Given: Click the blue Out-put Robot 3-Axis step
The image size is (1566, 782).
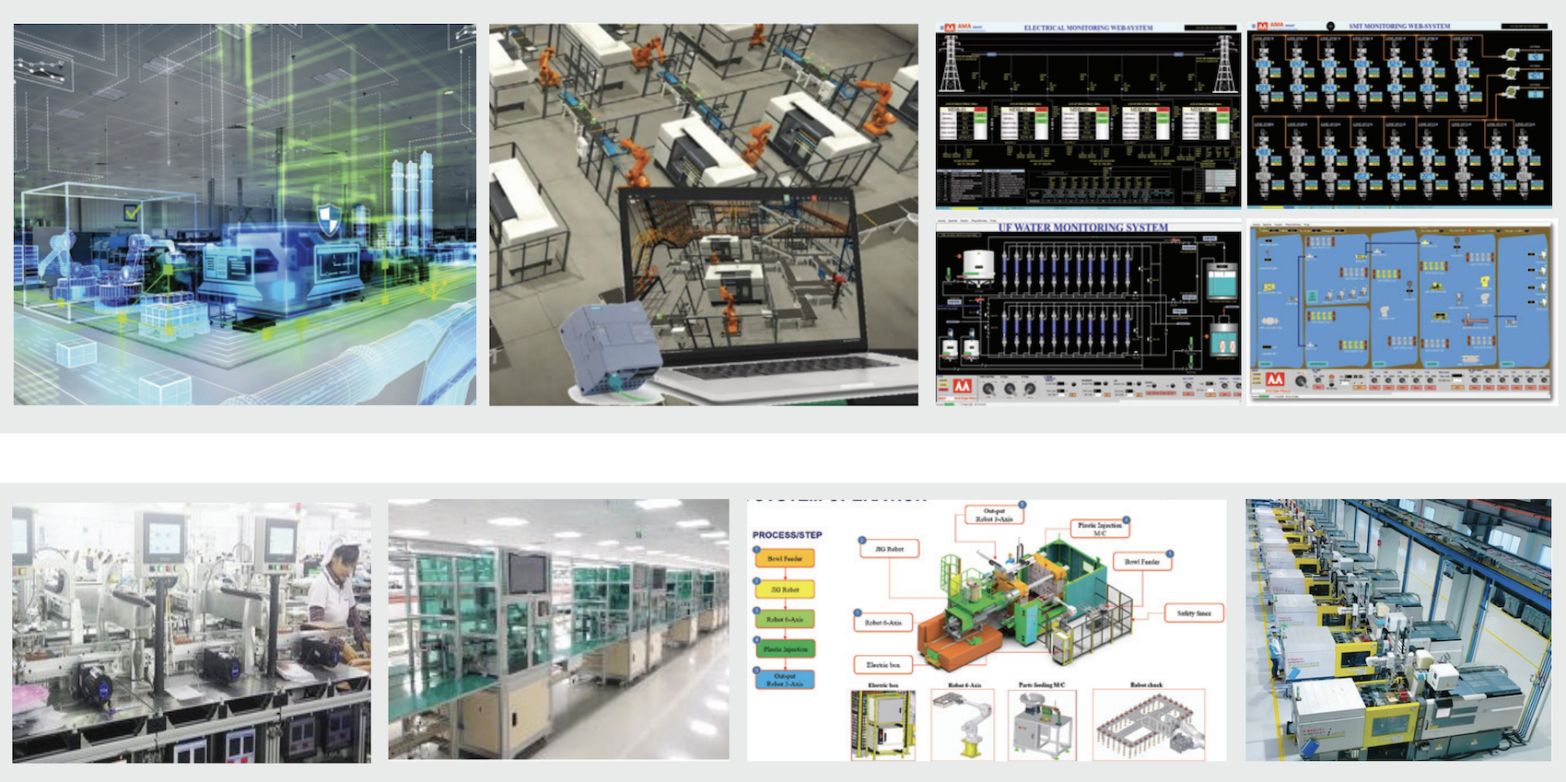Looking at the screenshot, I should [784, 680].
